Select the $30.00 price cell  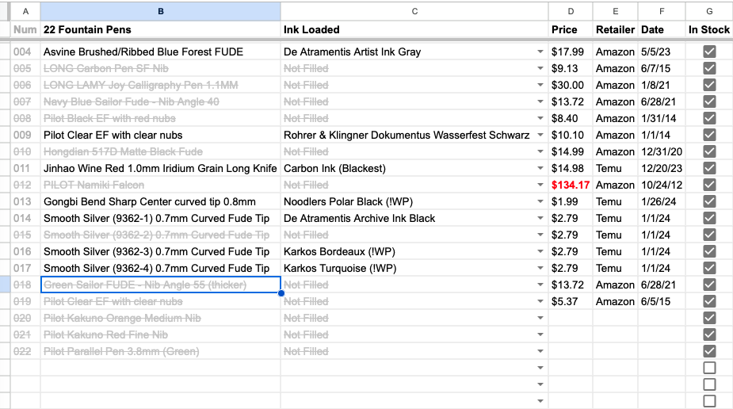click(571, 85)
